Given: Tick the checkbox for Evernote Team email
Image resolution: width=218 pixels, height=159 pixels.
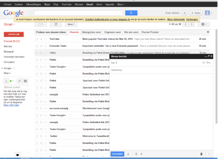Looking at the screenshot, I should [37, 46].
